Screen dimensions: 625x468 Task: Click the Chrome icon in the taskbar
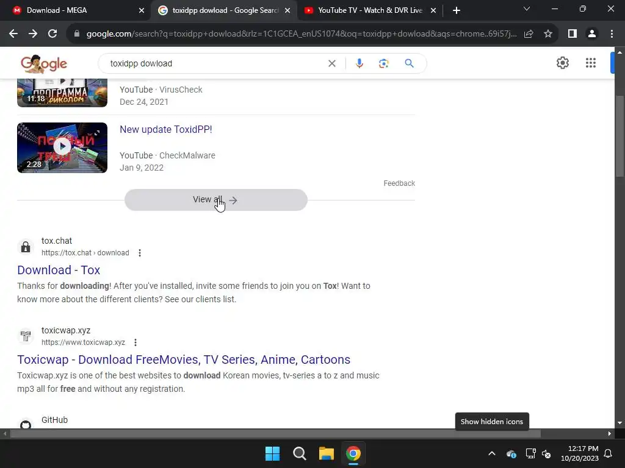[353, 453]
